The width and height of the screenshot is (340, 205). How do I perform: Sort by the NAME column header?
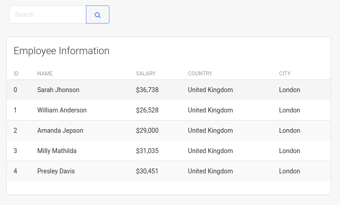(x=45, y=74)
